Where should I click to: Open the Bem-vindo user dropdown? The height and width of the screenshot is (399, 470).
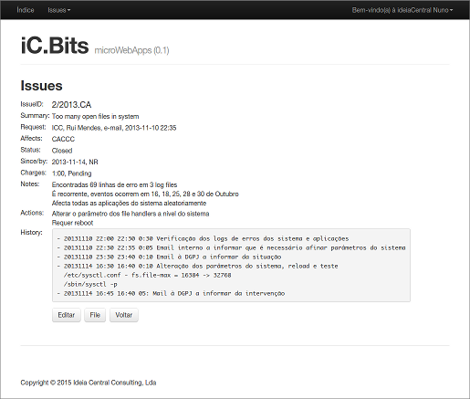402,10
